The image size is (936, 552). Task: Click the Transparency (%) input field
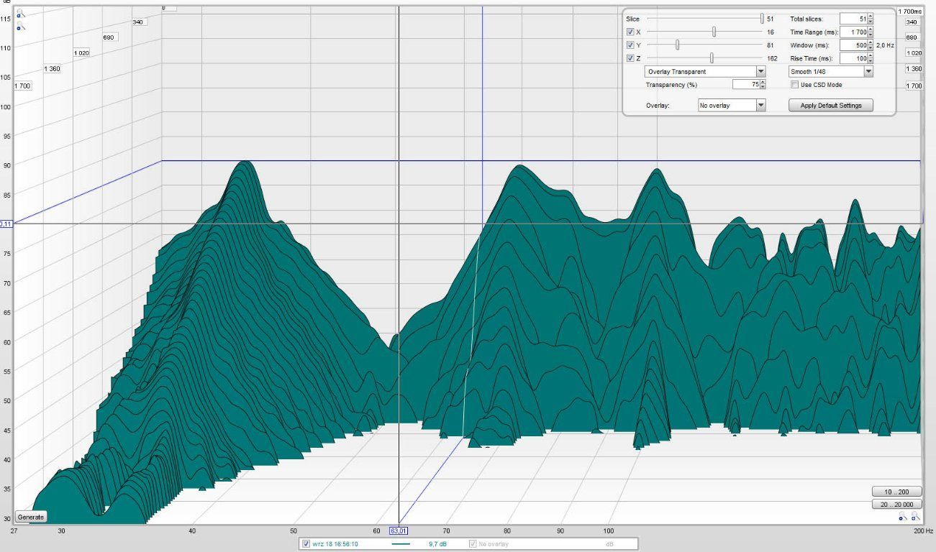[745, 85]
